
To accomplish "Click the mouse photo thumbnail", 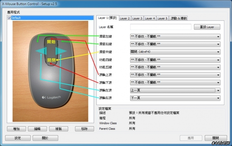I will tap(50, 71).
